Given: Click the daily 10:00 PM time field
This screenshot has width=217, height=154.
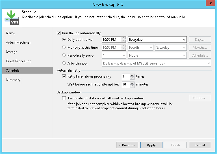Looking at the screenshot, I should point(111,40).
